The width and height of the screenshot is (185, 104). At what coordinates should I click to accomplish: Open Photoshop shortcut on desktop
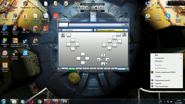click(5, 30)
